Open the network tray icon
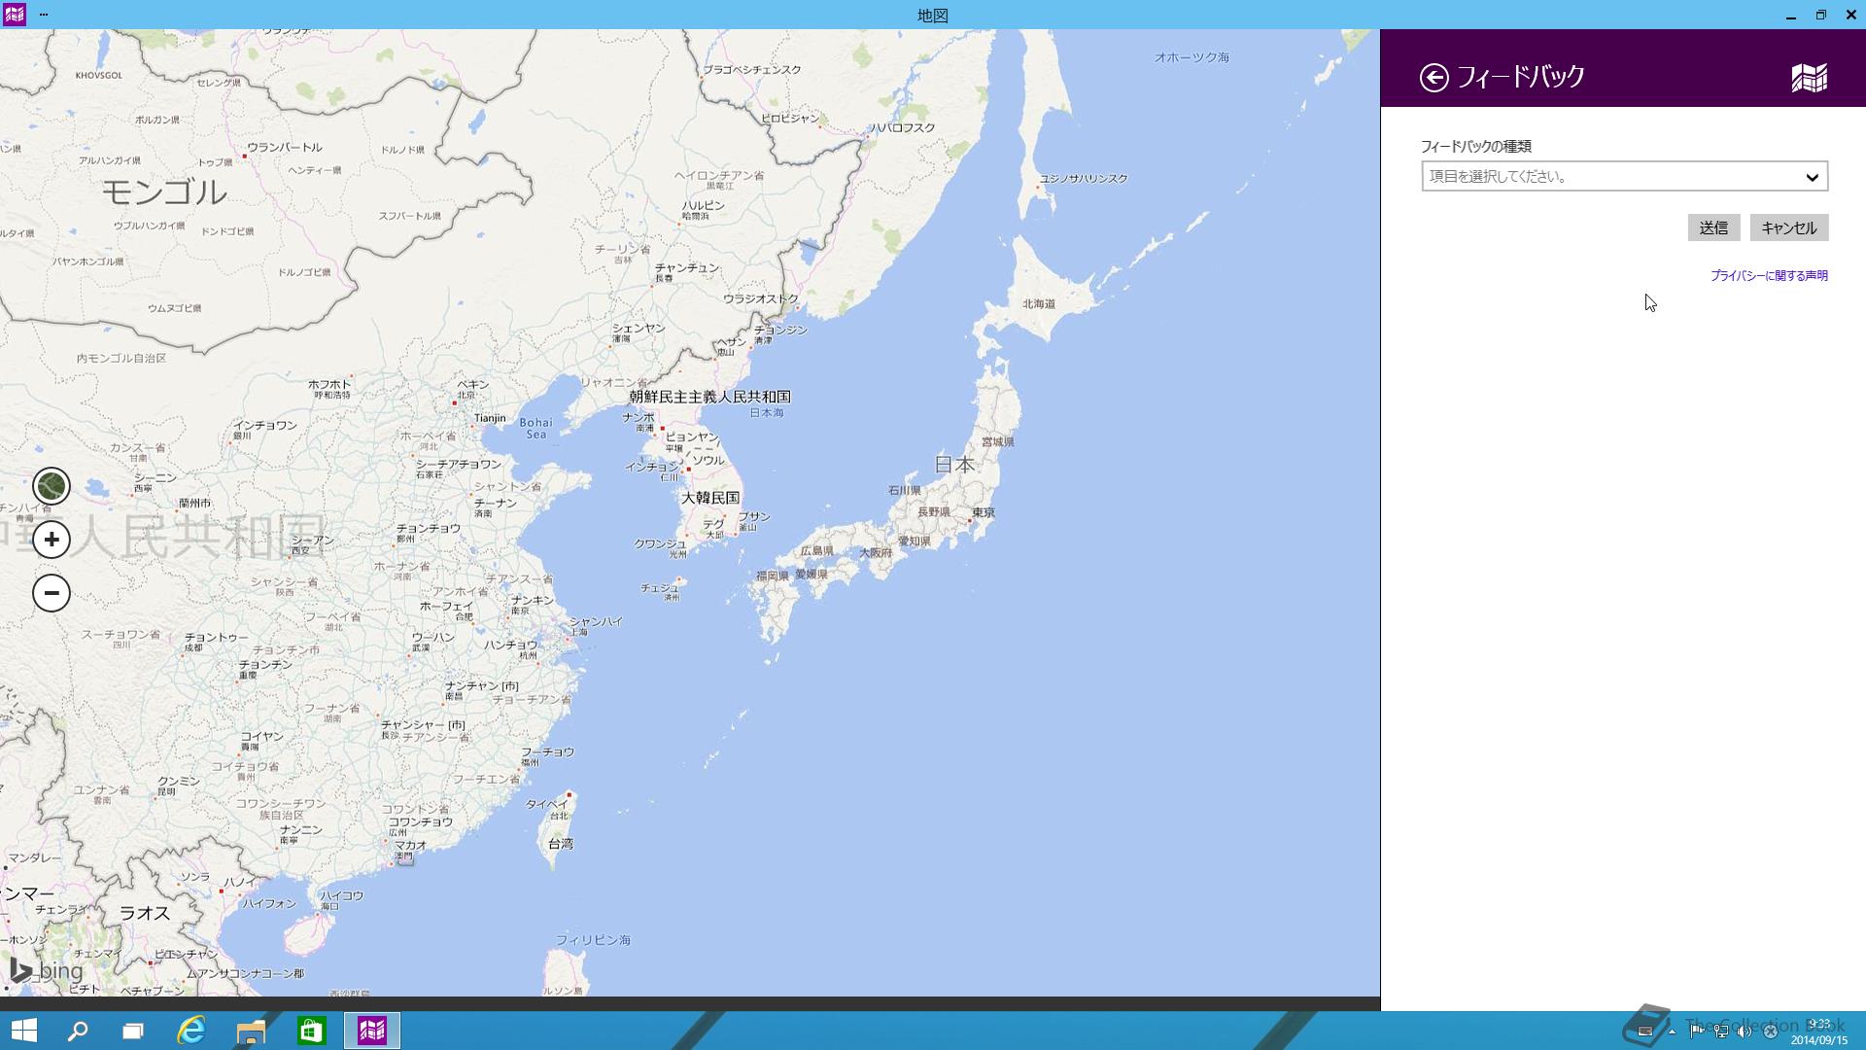Image resolution: width=1866 pixels, height=1050 pixels. (x=1720, y=1032)
